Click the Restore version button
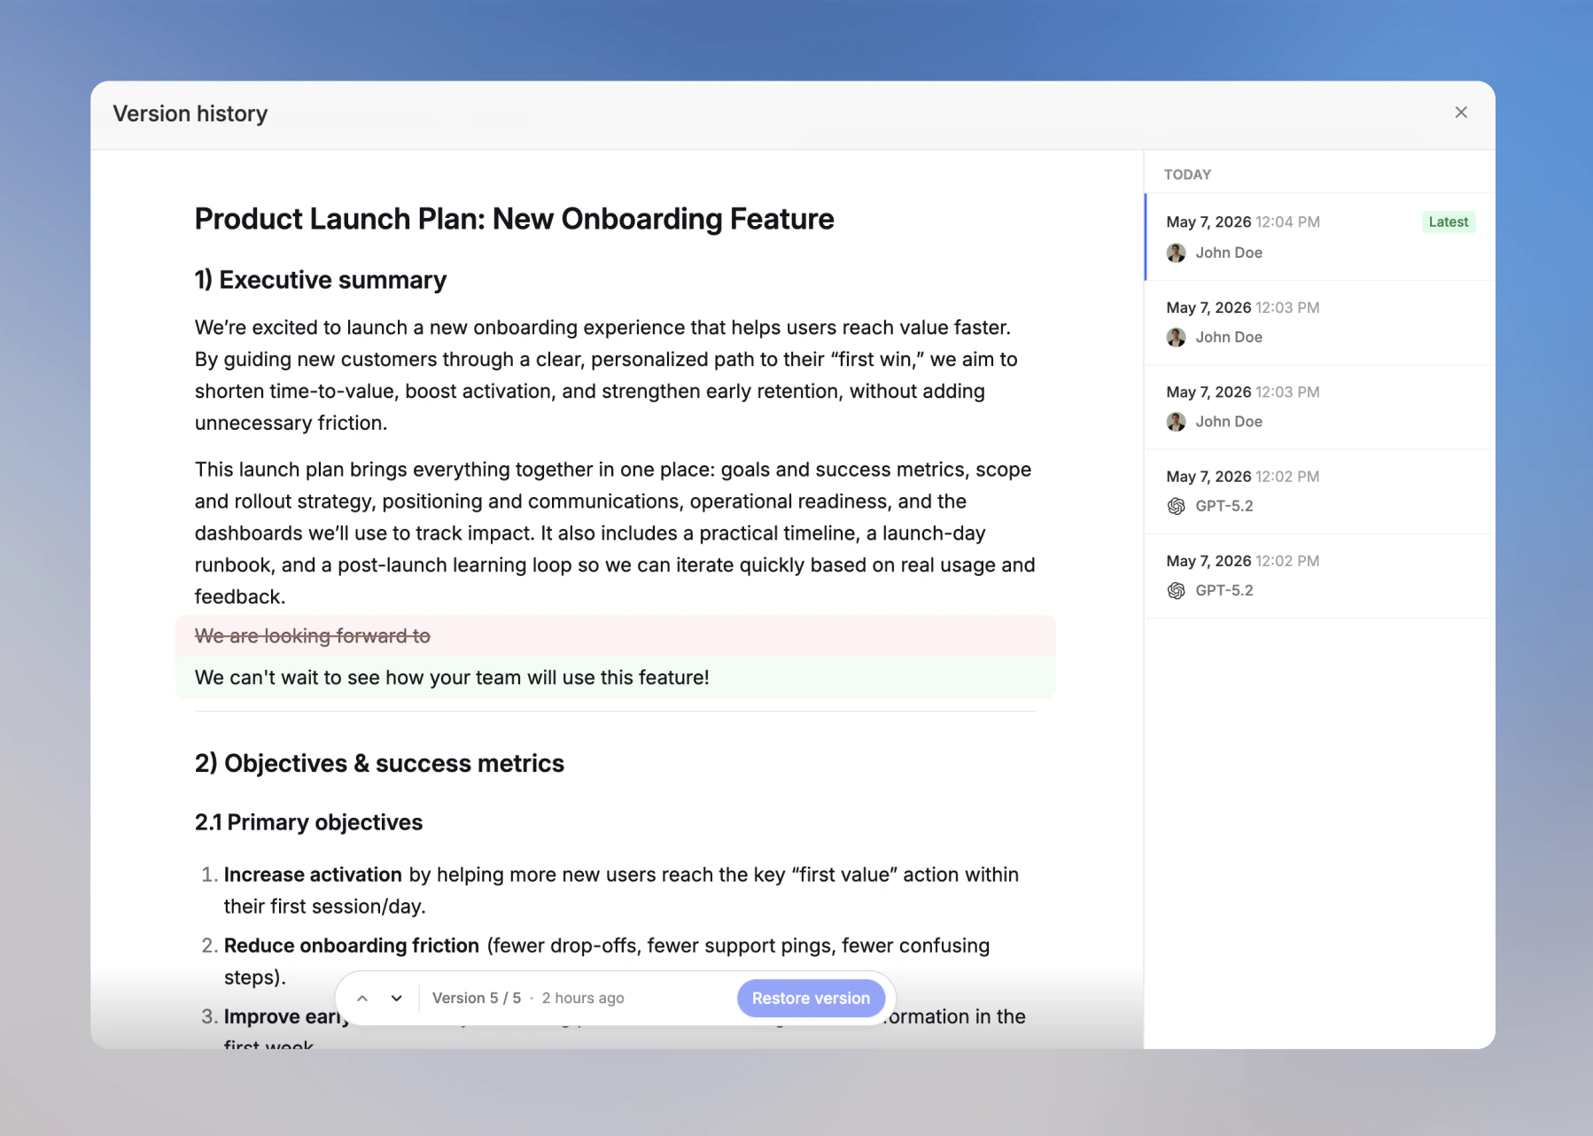Viewport: 1593px width, 1136px height. pyautogui.click(x=811, y=998)
